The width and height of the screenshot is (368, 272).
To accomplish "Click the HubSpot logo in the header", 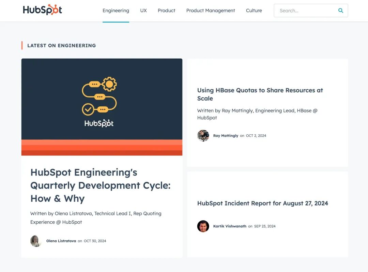I will click(43, 10).
